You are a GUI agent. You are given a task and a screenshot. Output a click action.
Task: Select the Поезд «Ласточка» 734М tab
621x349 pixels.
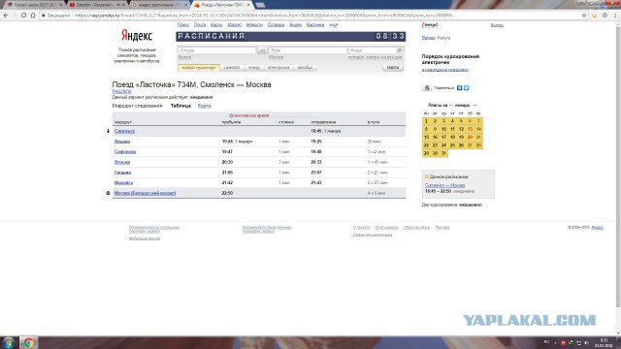pyautogui.click(x=222, y=5)
